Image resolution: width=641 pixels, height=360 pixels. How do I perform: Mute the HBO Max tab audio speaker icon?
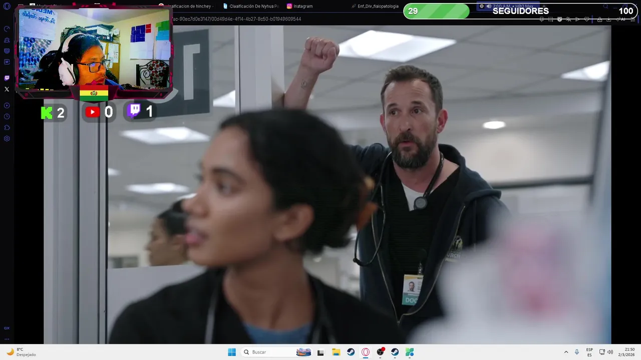click(x=488, y=6)
